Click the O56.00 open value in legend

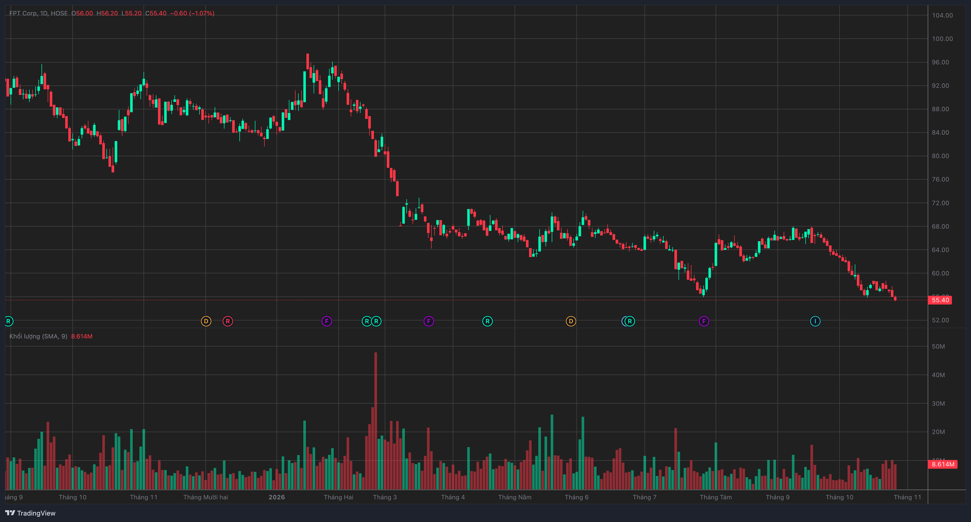coord(82,13)
